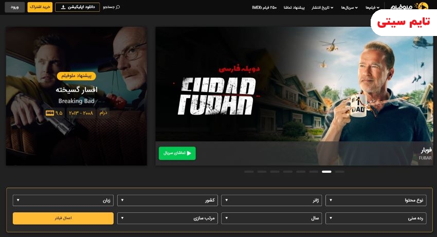Screen dimensions: 437x237
Task: Open the مرتب سازی sort dropdown
Action: [x=168, y=218]
